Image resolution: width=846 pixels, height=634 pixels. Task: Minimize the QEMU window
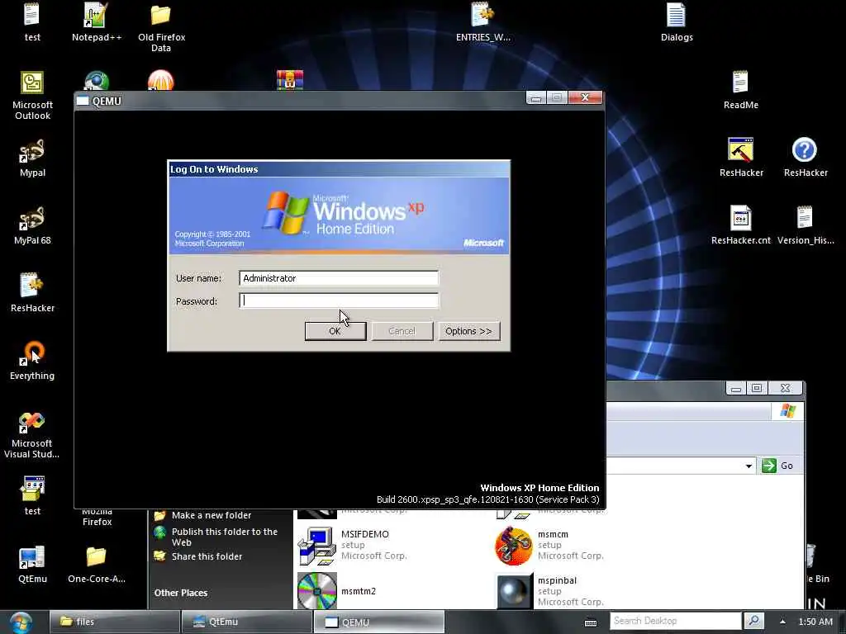tap(535, 97)
